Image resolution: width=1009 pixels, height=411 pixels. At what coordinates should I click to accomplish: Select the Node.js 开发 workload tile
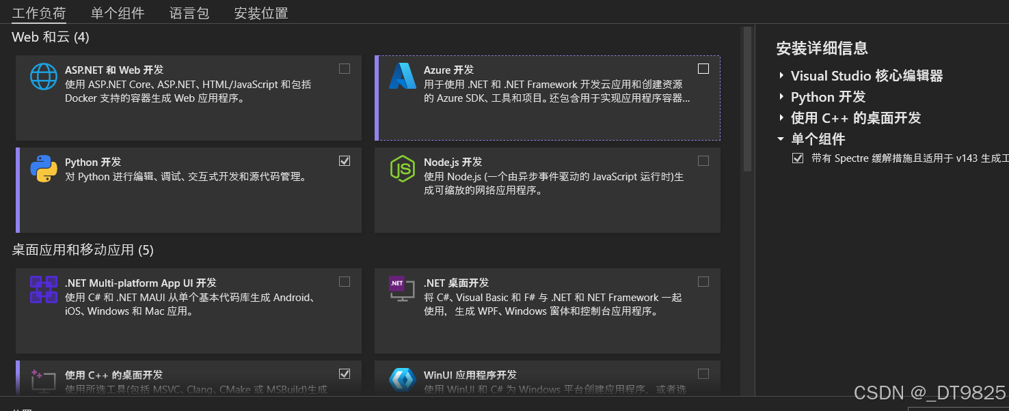(x=547, y=190)
